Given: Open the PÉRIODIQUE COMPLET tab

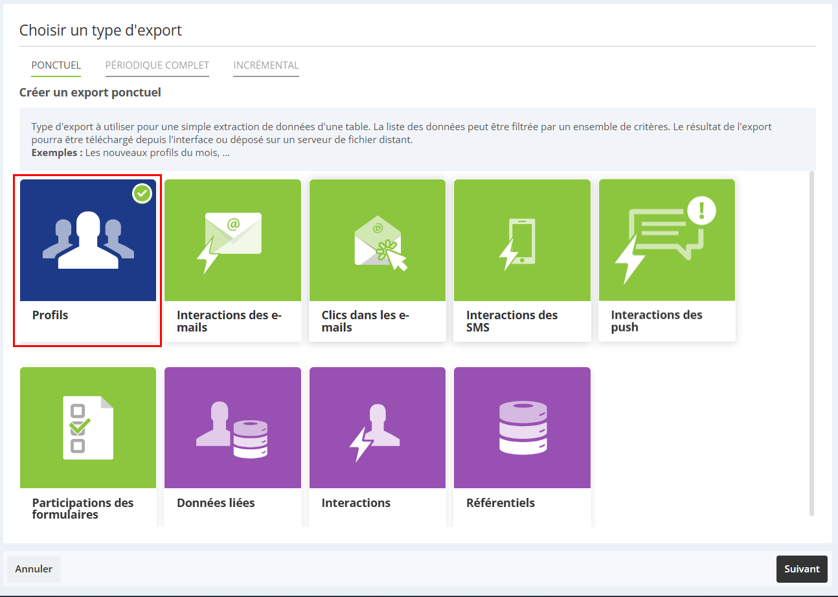Looking at the screenshot, I should click(157, 65).
